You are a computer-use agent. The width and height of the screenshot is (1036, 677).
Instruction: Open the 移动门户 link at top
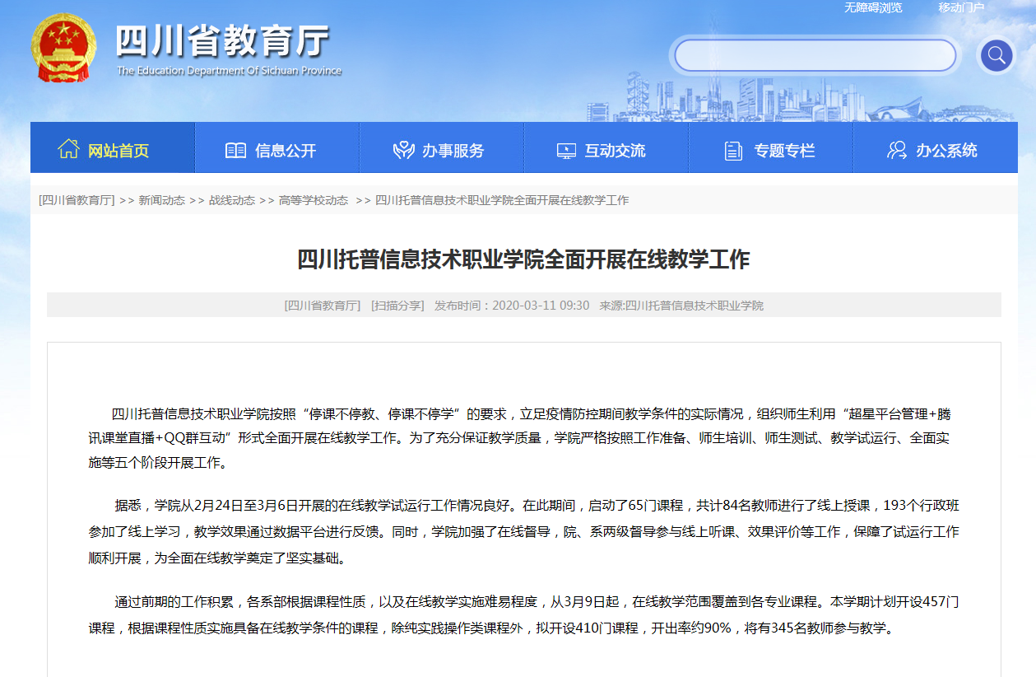click(x=961, y=7)
